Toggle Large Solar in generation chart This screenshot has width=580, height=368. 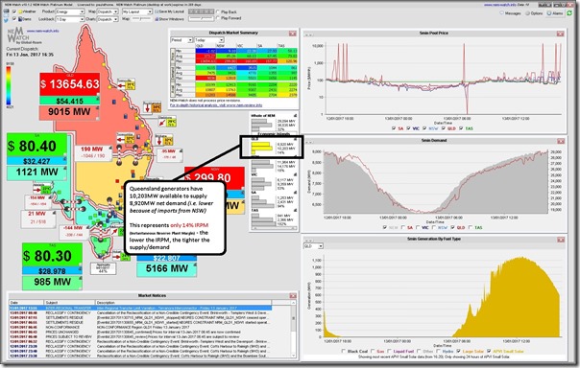[x=458, y=351]
